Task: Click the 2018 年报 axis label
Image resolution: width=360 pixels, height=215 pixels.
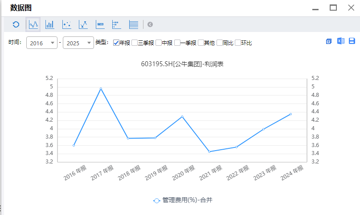Action: tap(129, 173)
